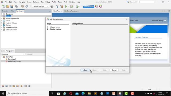Toggle Show Fields filter in Navigator

[6, 86]
